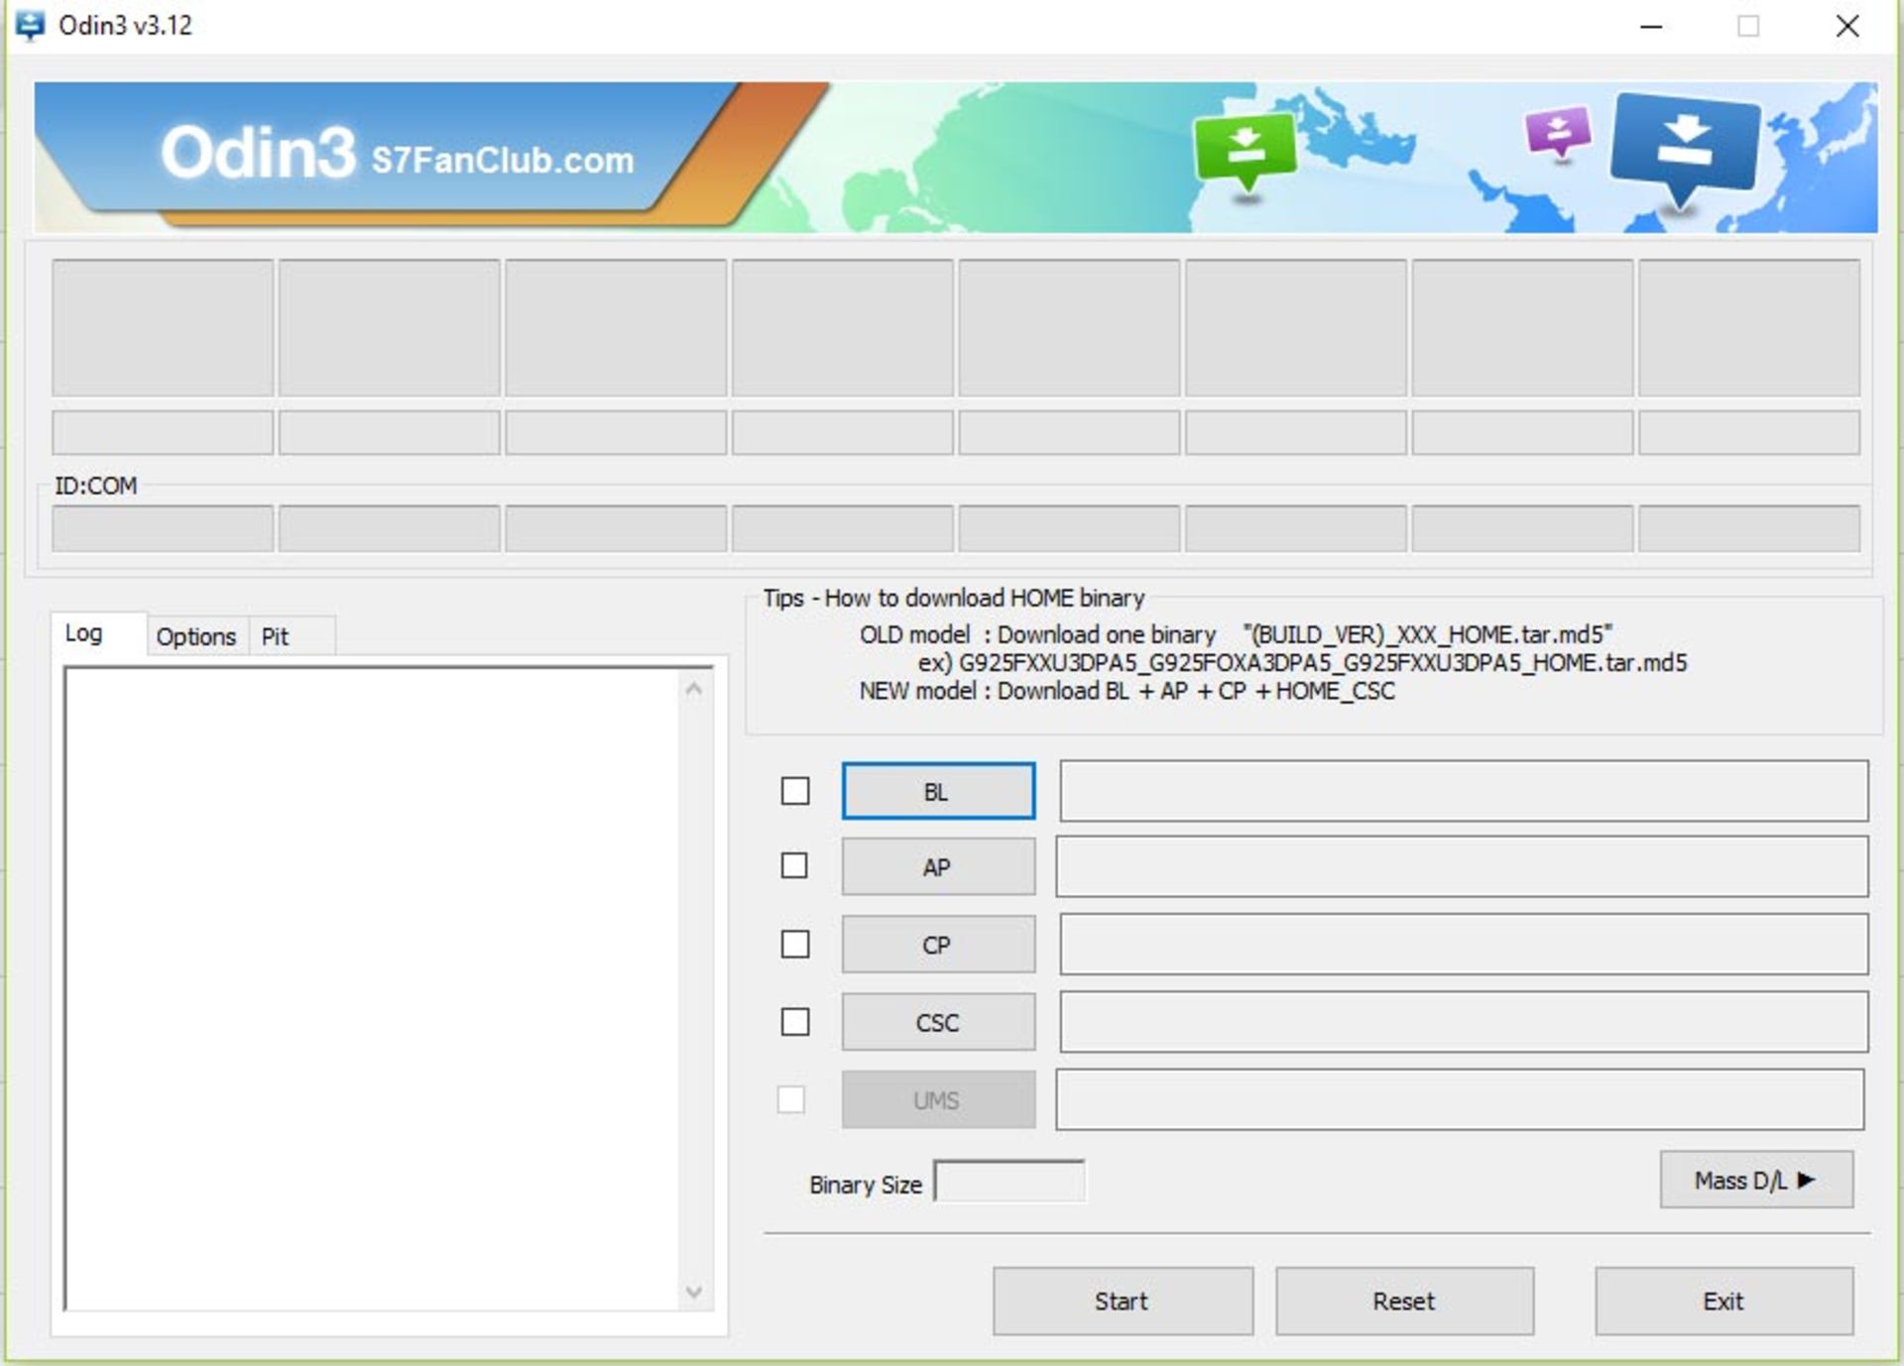Click the CSC button to choose CSC file

click(x=938, y=1022)
